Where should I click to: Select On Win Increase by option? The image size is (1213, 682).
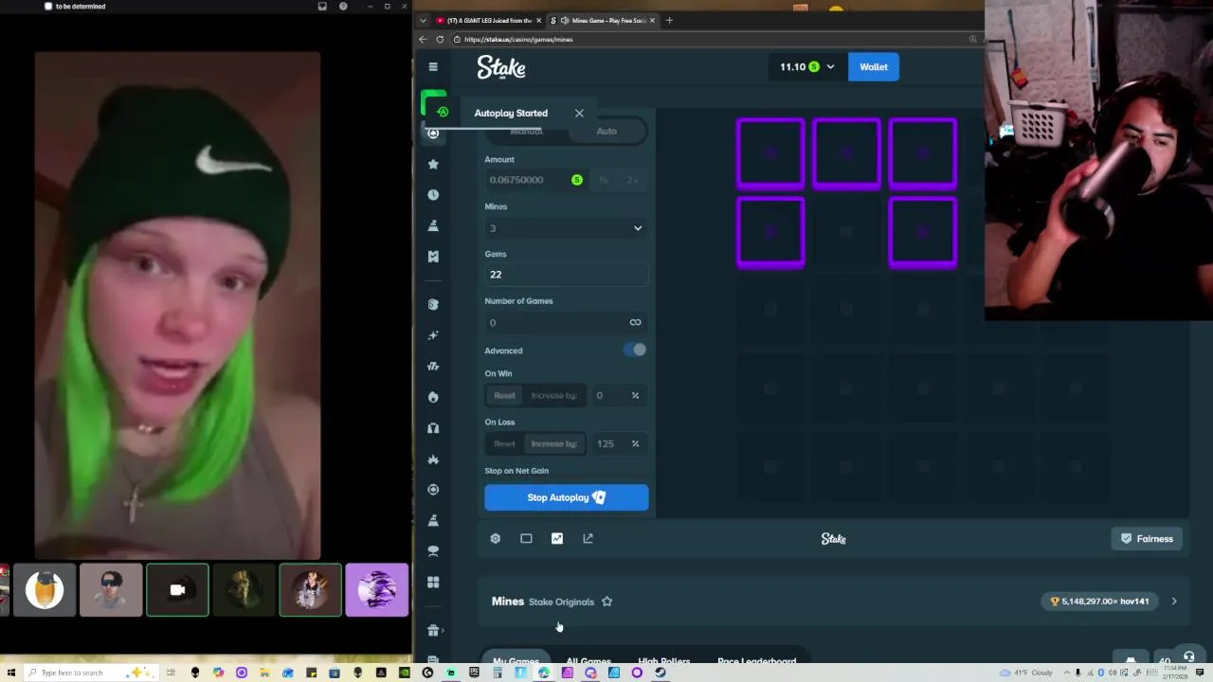point(553,395)
